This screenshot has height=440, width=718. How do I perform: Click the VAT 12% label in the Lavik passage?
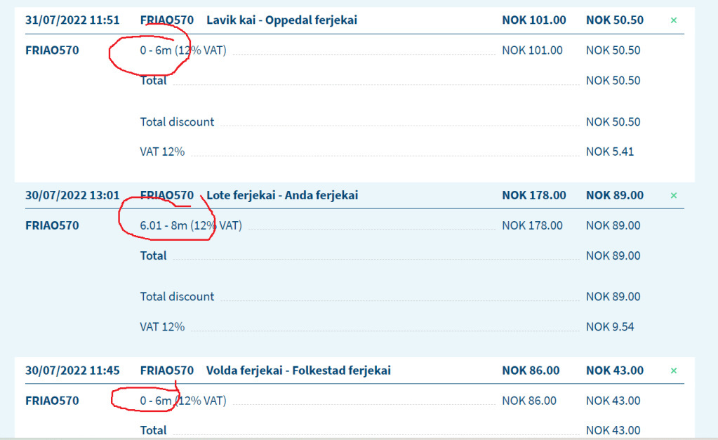tap(162, 152)
